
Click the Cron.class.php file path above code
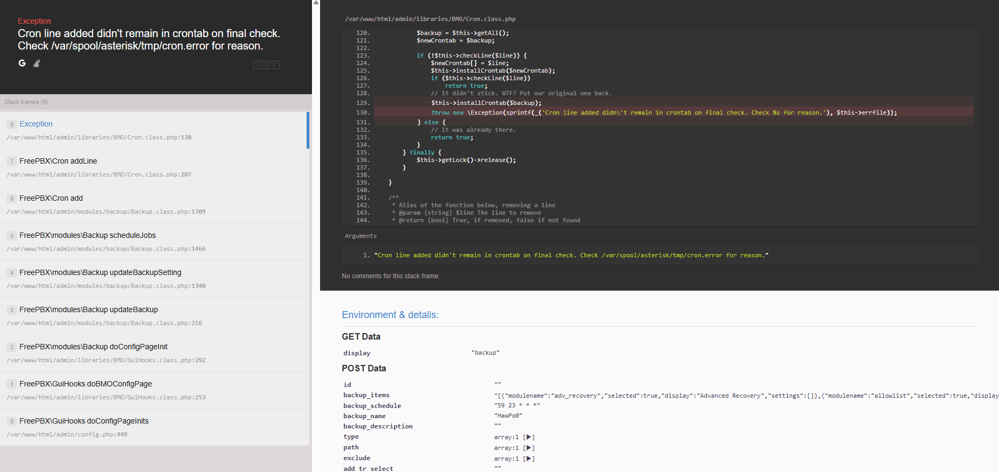430,19
